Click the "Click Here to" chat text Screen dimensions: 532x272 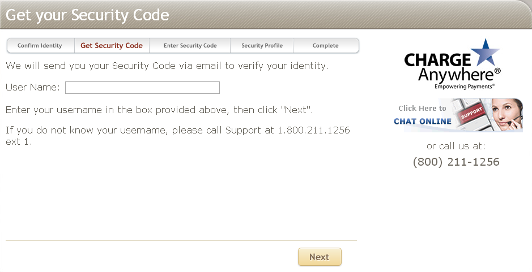422,108
